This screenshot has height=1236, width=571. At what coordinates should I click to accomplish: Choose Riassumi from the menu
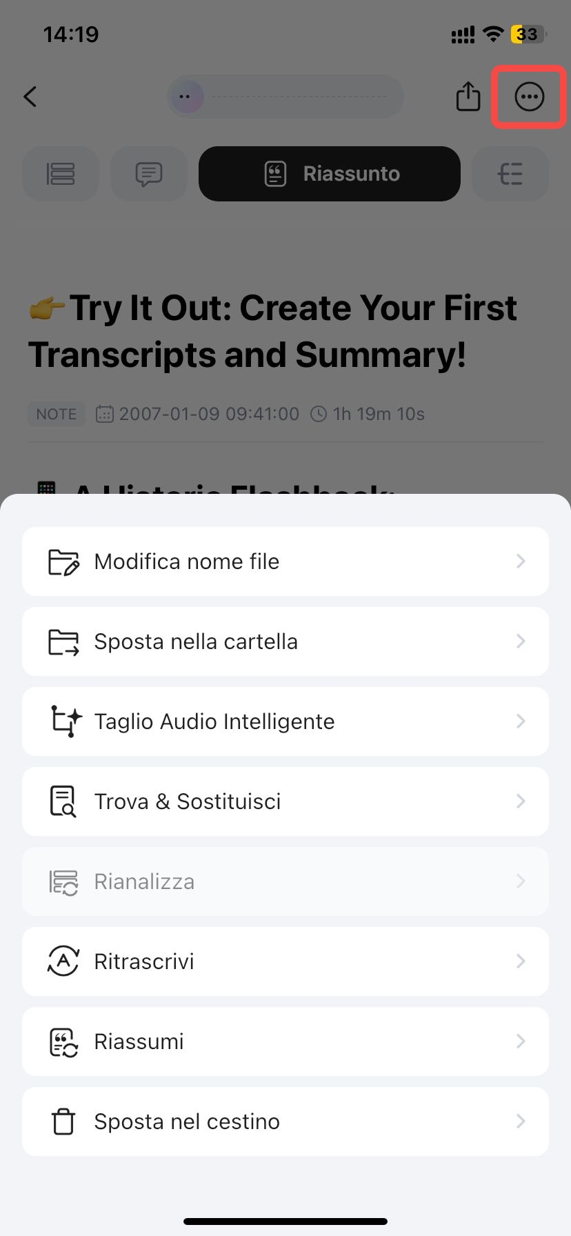[285, 1041]
